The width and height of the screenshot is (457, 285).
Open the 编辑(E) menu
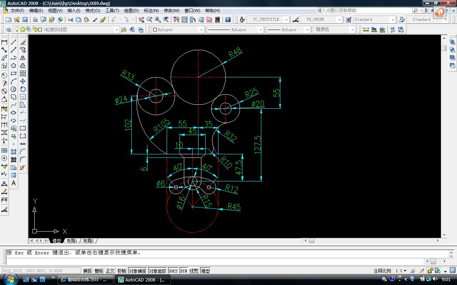[36, 10]
